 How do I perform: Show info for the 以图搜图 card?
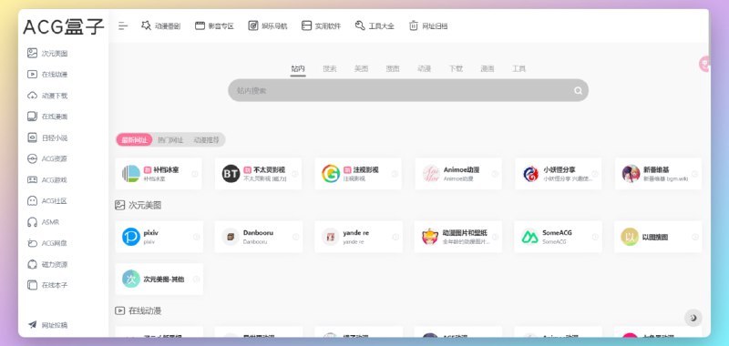click(x=695, y=237)
